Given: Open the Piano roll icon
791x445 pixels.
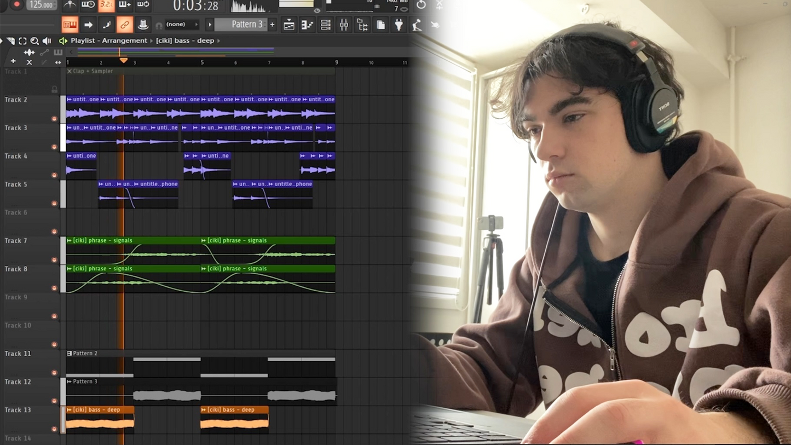Looking at the screenshot, I should click(x=307, y=25).
